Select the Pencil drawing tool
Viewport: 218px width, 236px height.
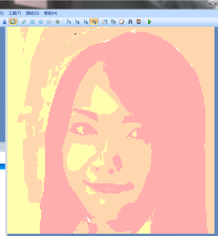click(x=24, y=22)
